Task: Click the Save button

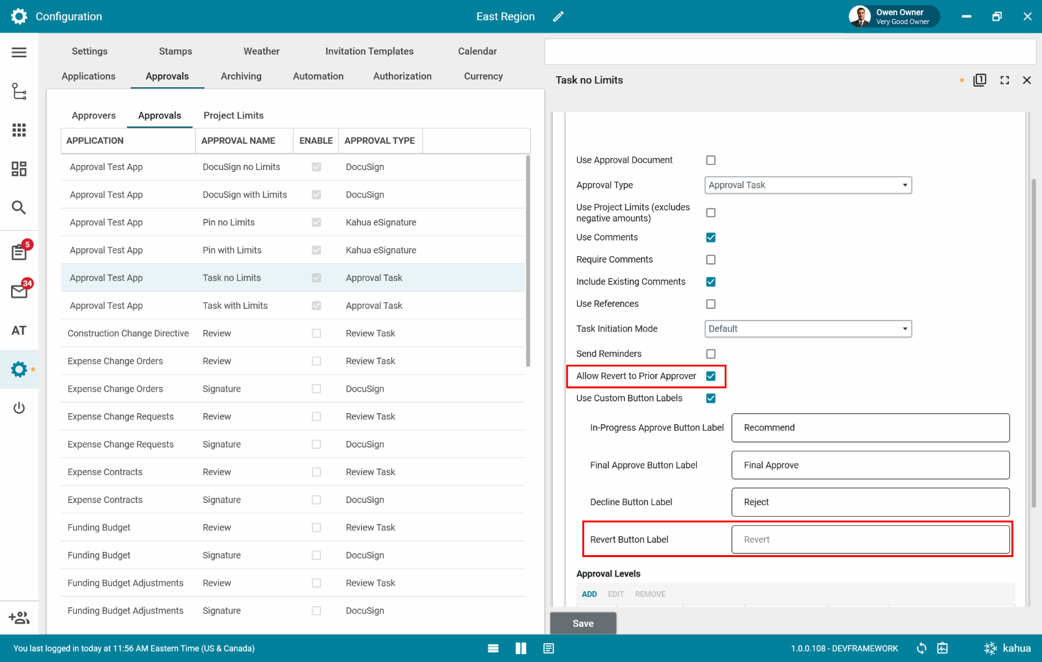Action: [583, 624]
